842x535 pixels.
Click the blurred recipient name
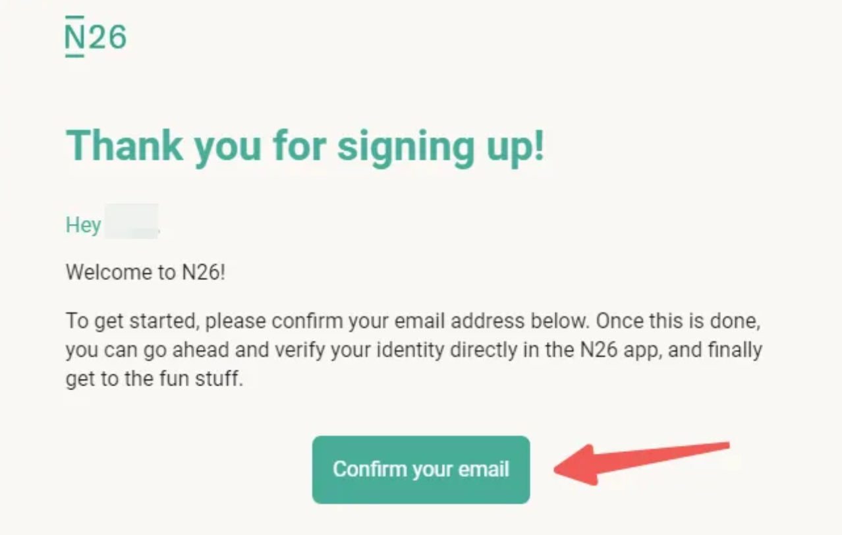132,221
